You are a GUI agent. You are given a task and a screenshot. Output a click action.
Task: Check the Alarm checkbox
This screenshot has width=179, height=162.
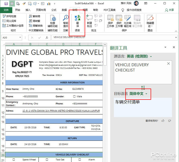pyautogui.click(x=80, y=159)
